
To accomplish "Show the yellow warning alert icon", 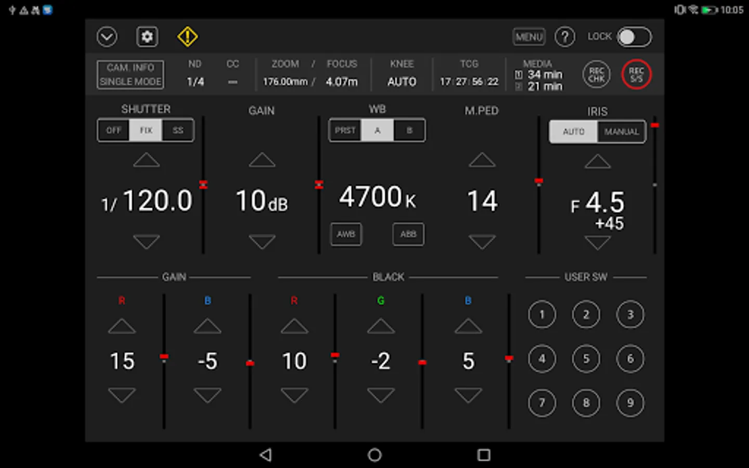I will pyautogui.click(x=187, y=37).
